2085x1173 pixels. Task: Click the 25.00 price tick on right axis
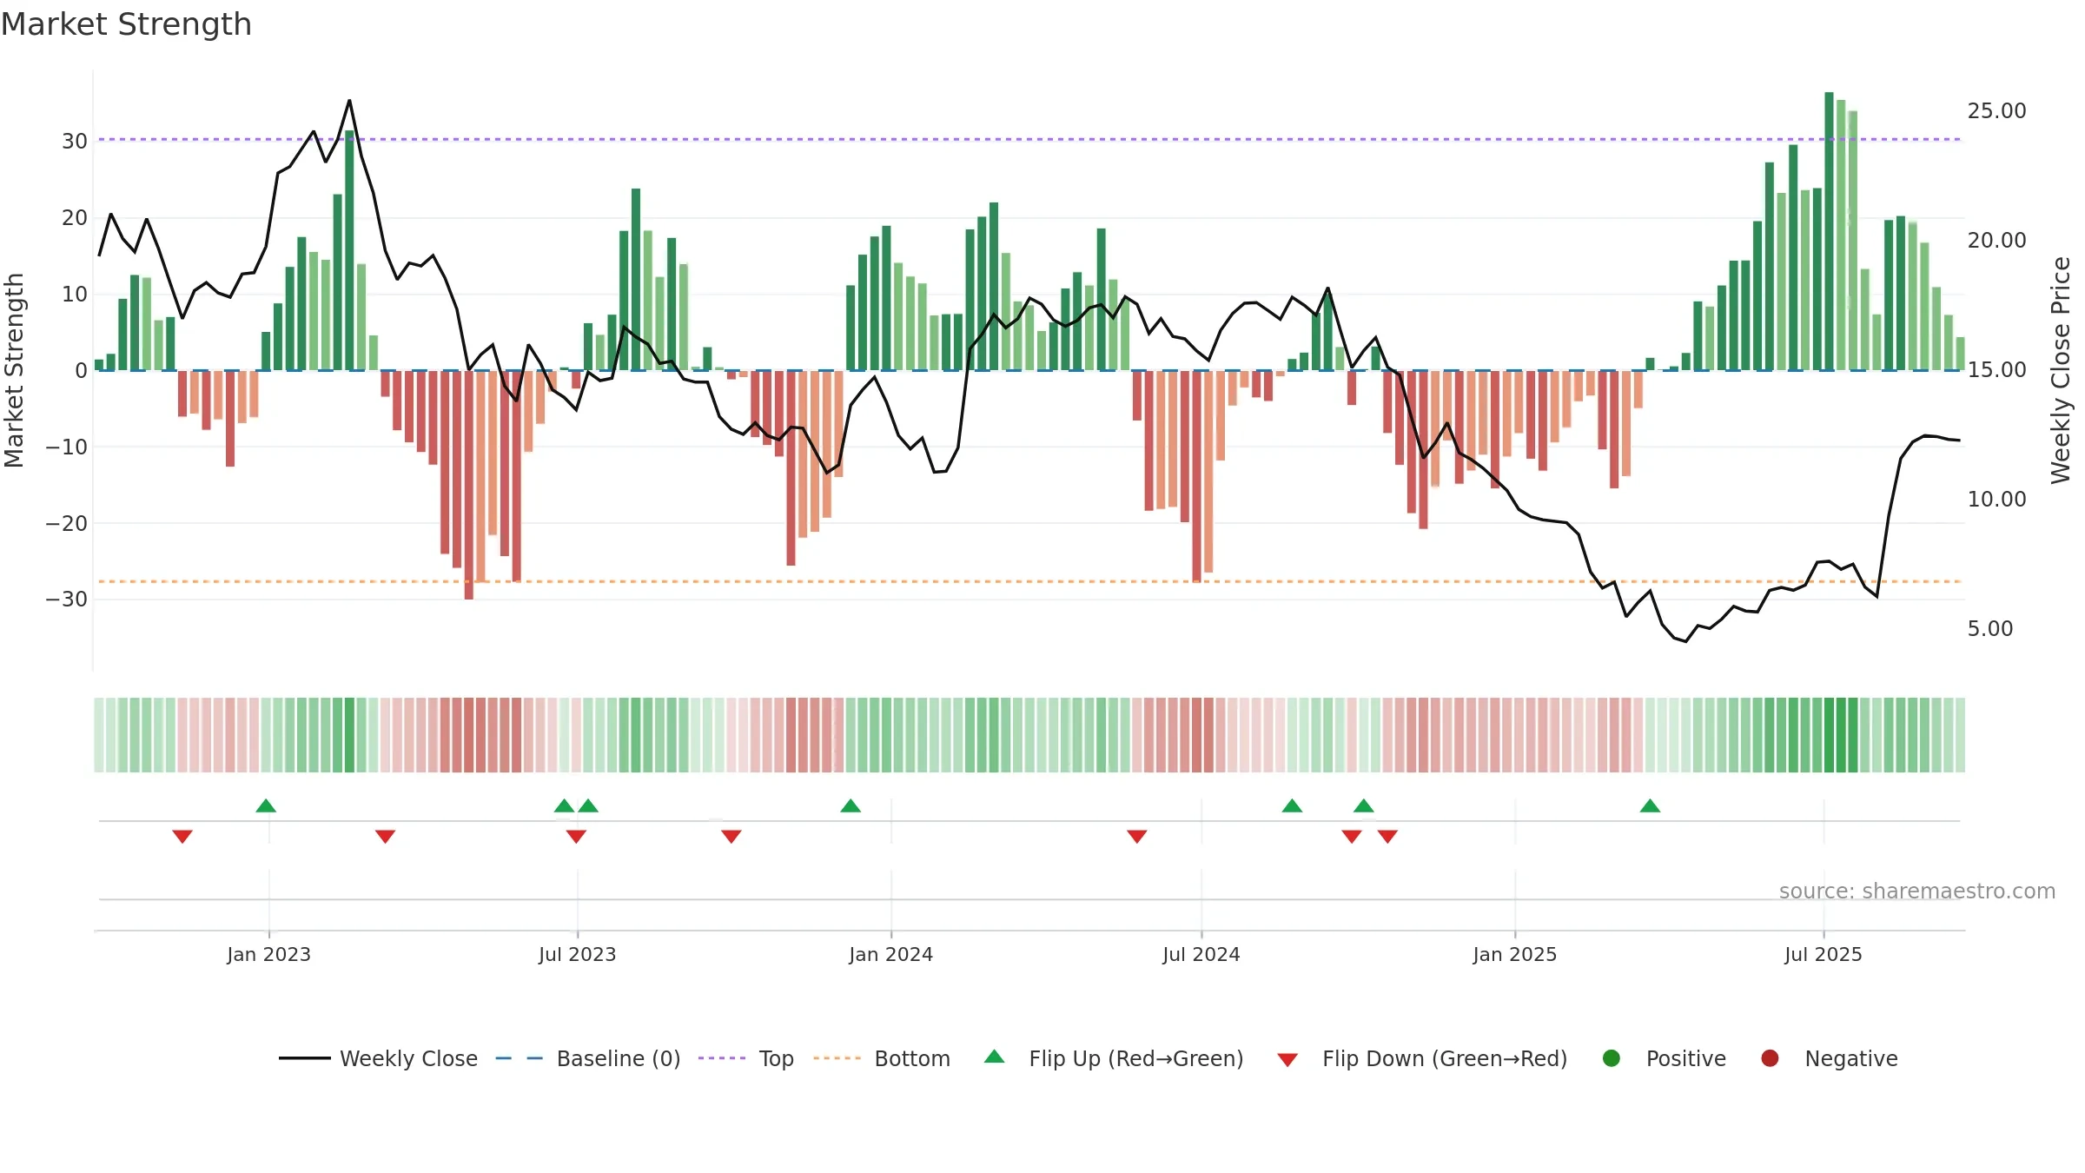tap(1996, 110)
